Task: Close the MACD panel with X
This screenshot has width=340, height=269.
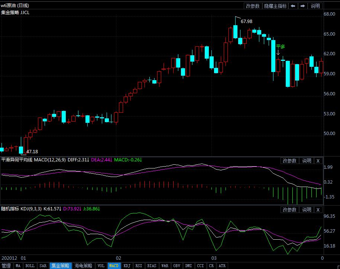Action: (318, 161)
